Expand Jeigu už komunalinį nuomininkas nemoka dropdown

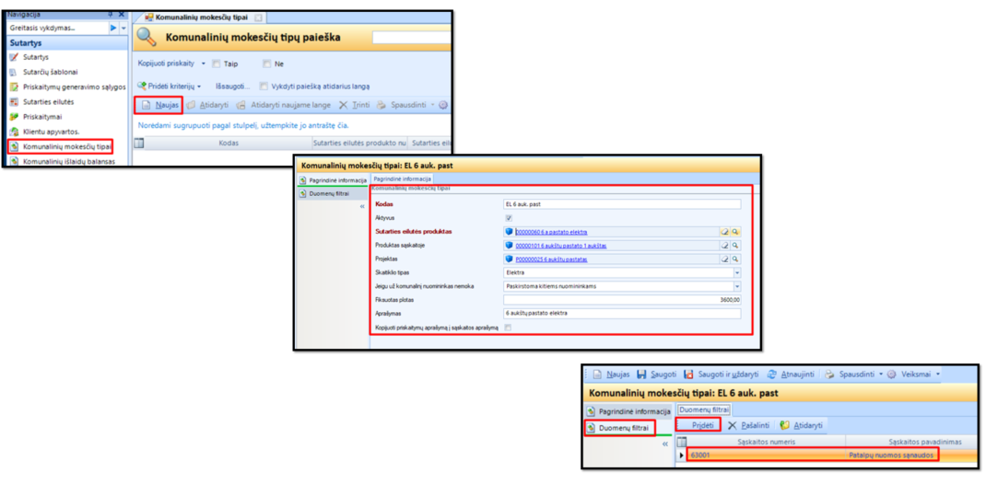736,286
